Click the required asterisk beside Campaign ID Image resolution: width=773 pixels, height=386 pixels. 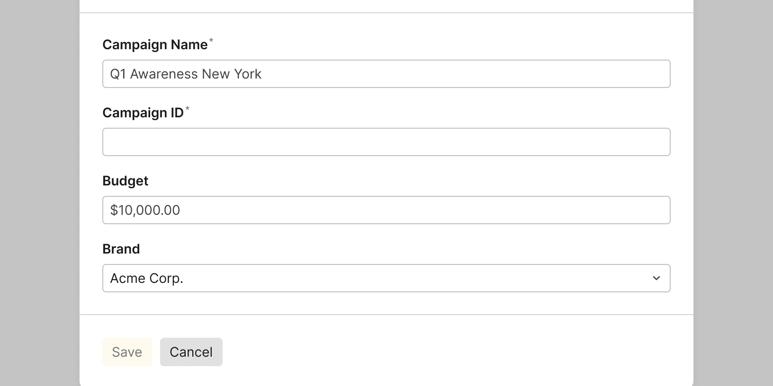coord(188,109)
